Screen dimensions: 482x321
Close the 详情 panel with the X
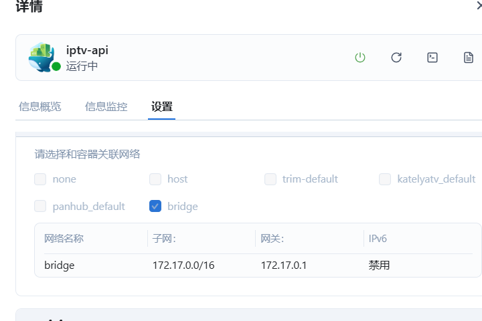tap(478, 5)
